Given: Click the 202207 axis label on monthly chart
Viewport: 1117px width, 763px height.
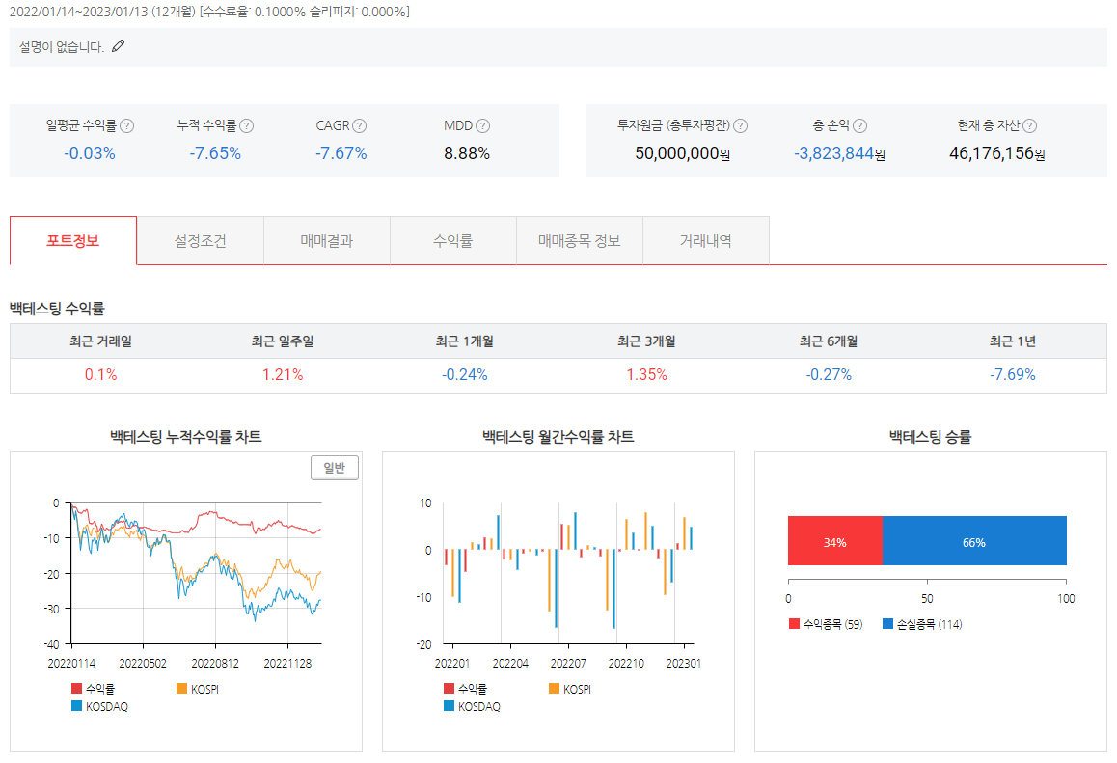Looking at the screenshot, I should coord(568,664).
